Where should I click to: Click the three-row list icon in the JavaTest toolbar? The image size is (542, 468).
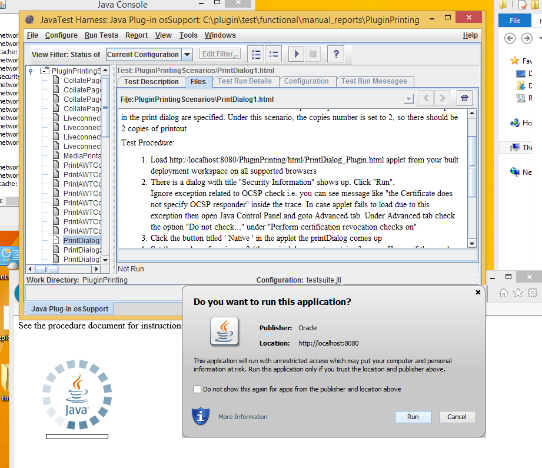pos(256,54)
